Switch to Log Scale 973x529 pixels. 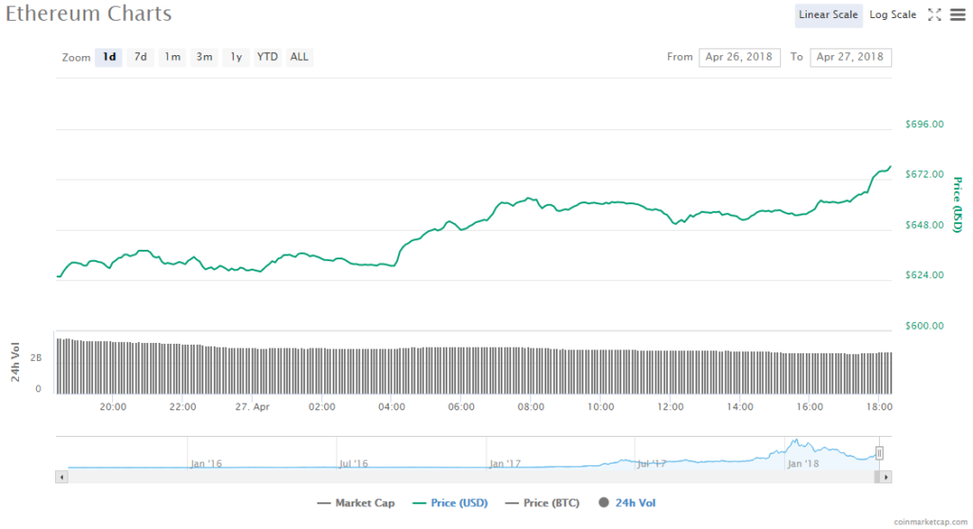click(892, 14)
